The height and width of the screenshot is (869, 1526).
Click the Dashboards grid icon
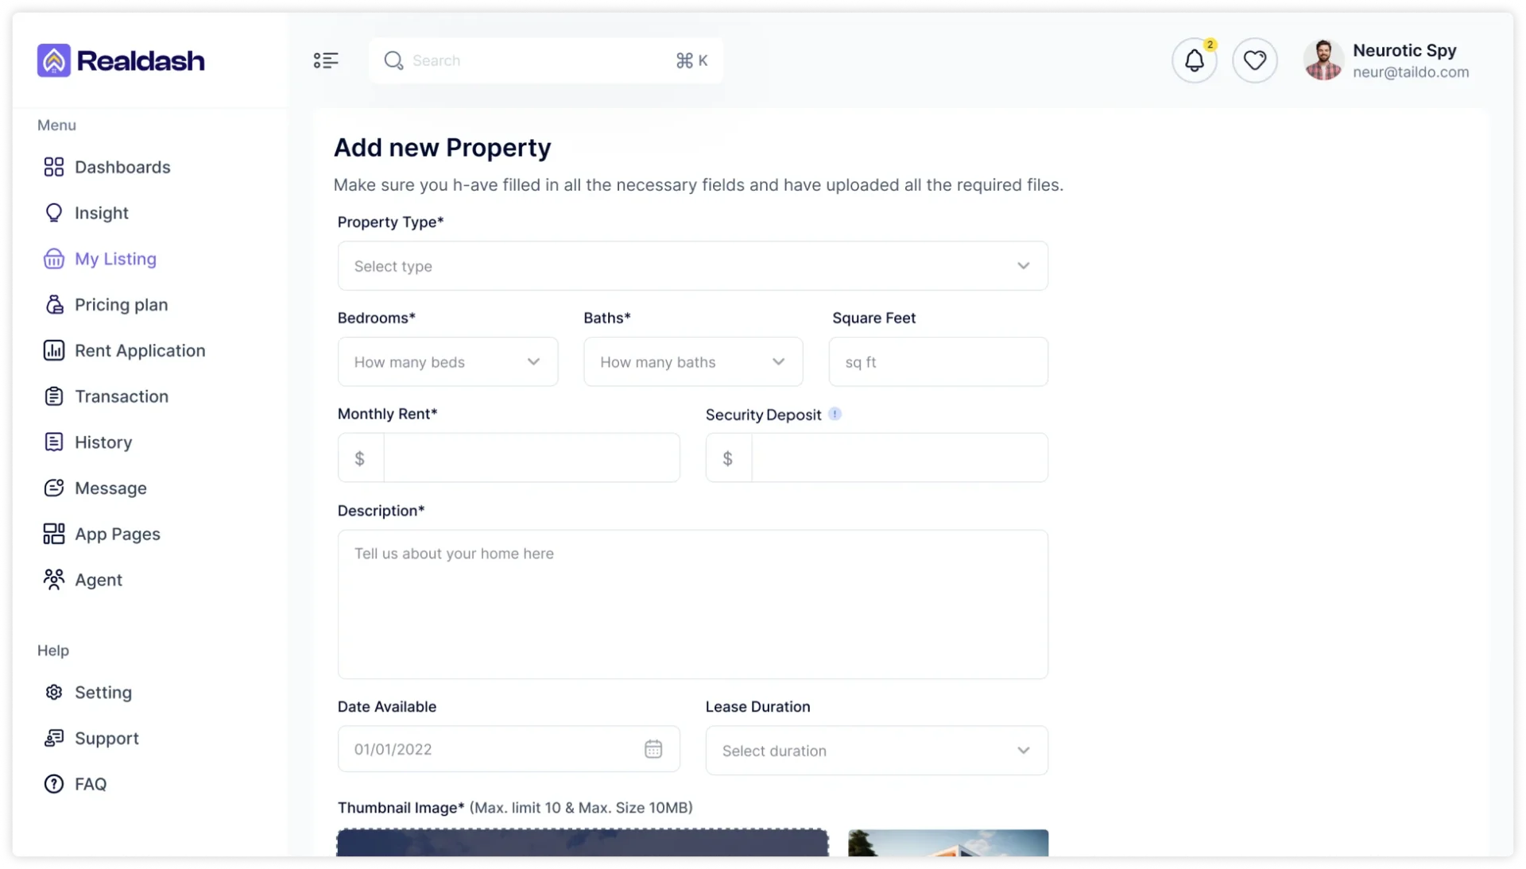tap(54, 167)
